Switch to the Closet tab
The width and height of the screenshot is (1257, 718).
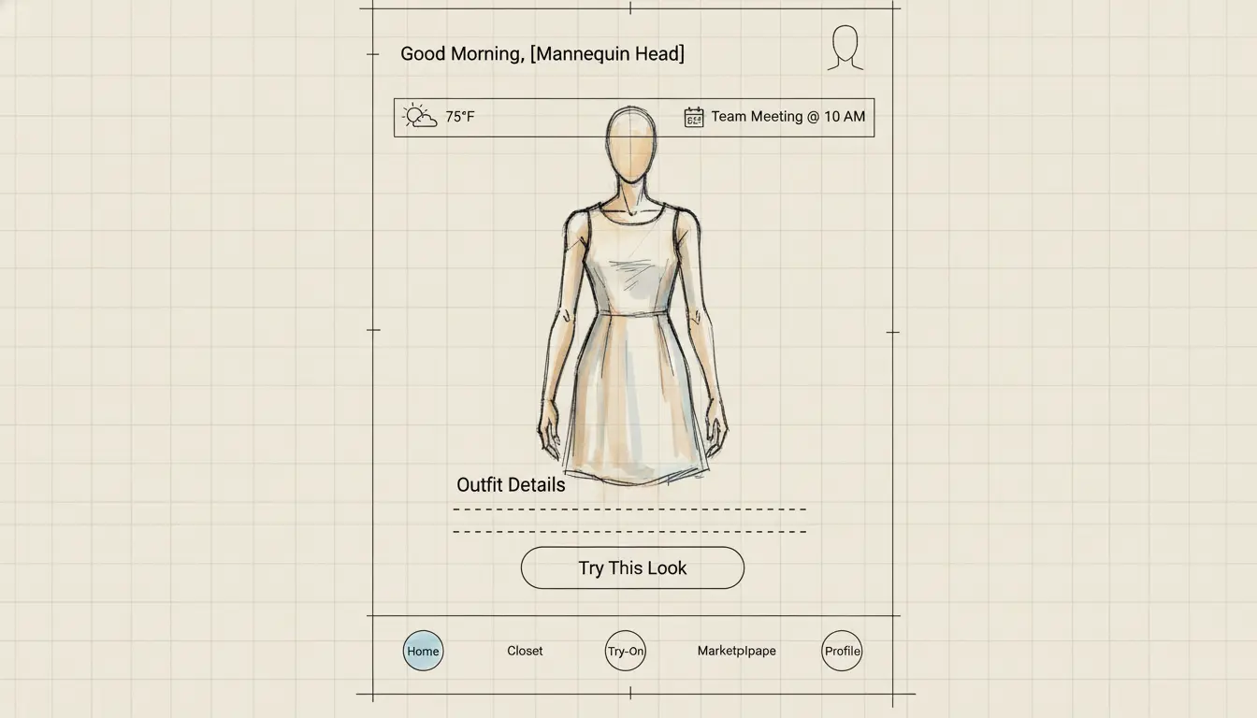tap(525, 651)
